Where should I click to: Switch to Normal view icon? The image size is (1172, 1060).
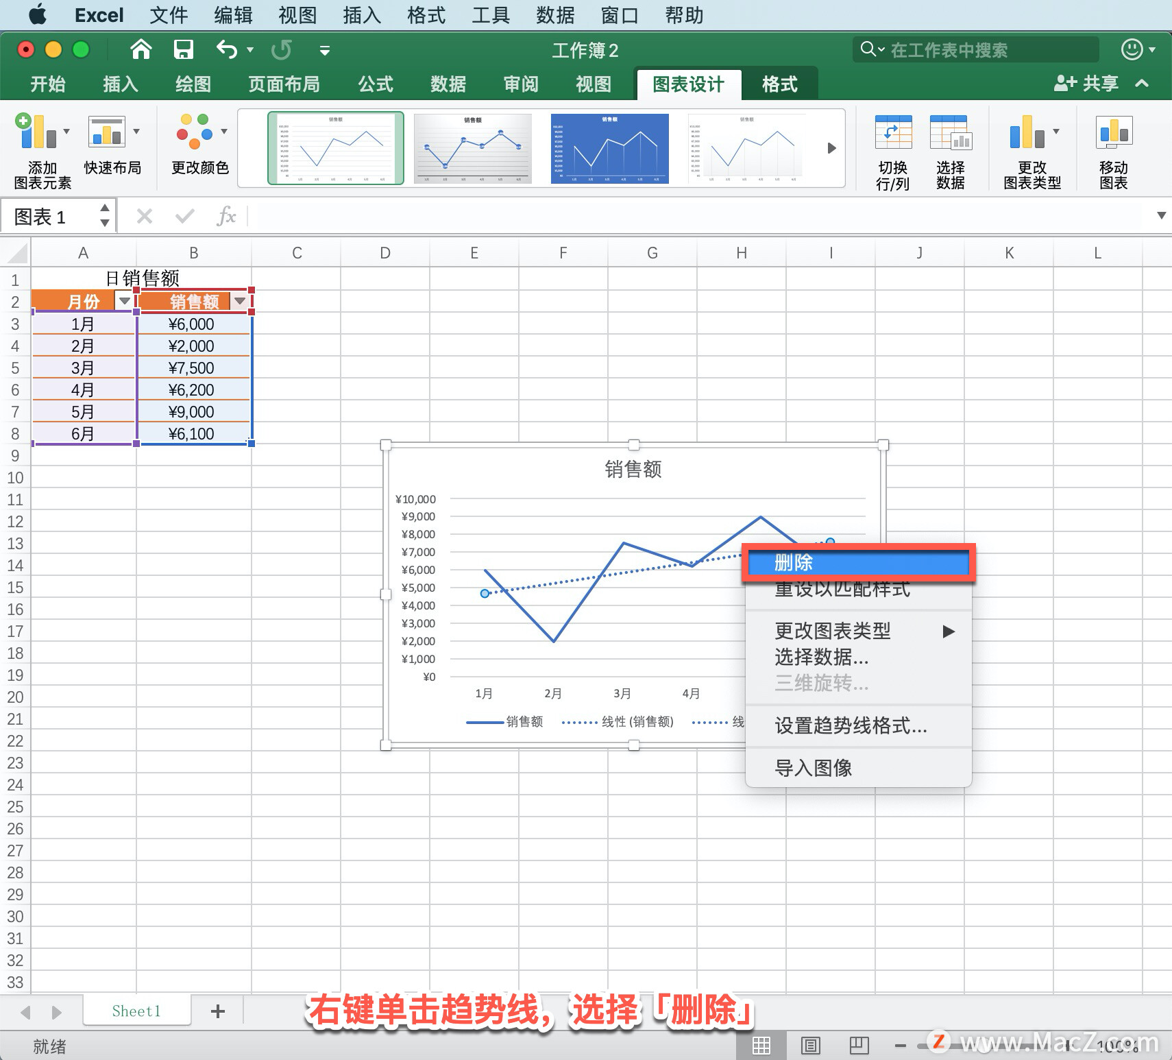pyautogui.click(x=761, y=1045)
